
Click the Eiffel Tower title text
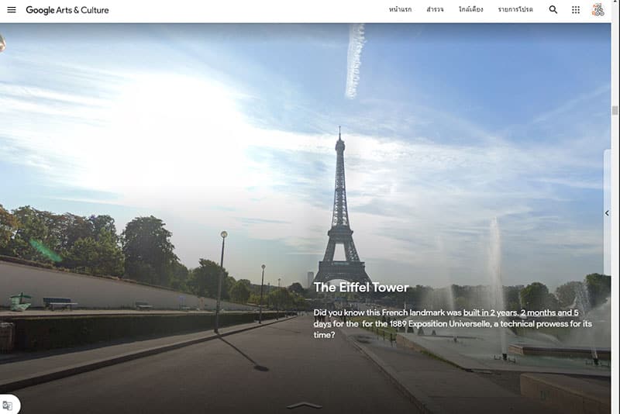[360, 288]
